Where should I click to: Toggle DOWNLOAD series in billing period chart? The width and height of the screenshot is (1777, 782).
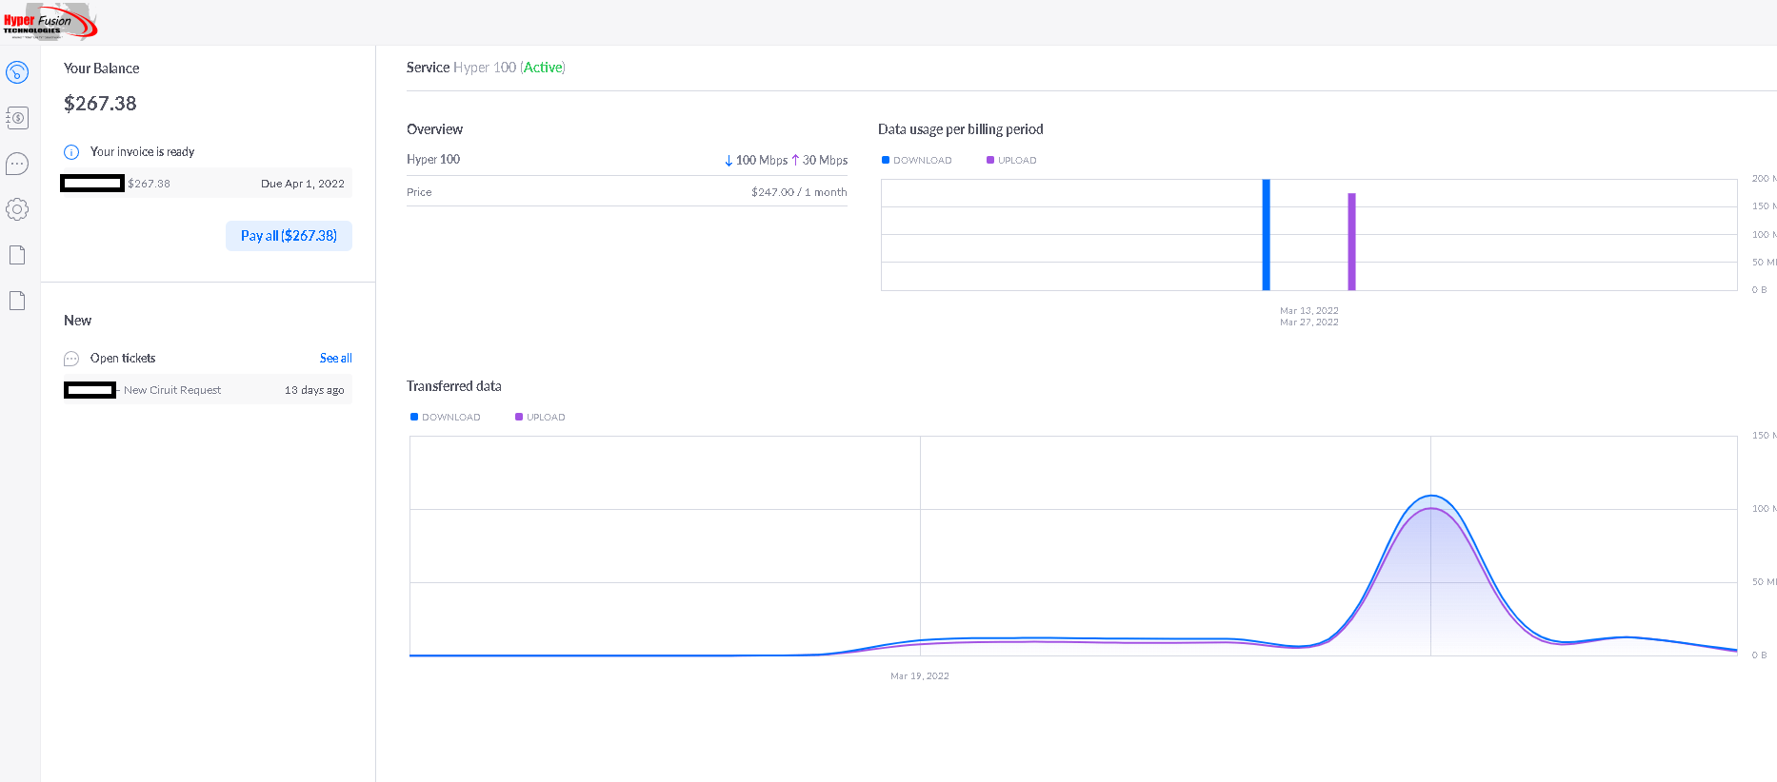(x=917, y=160)
